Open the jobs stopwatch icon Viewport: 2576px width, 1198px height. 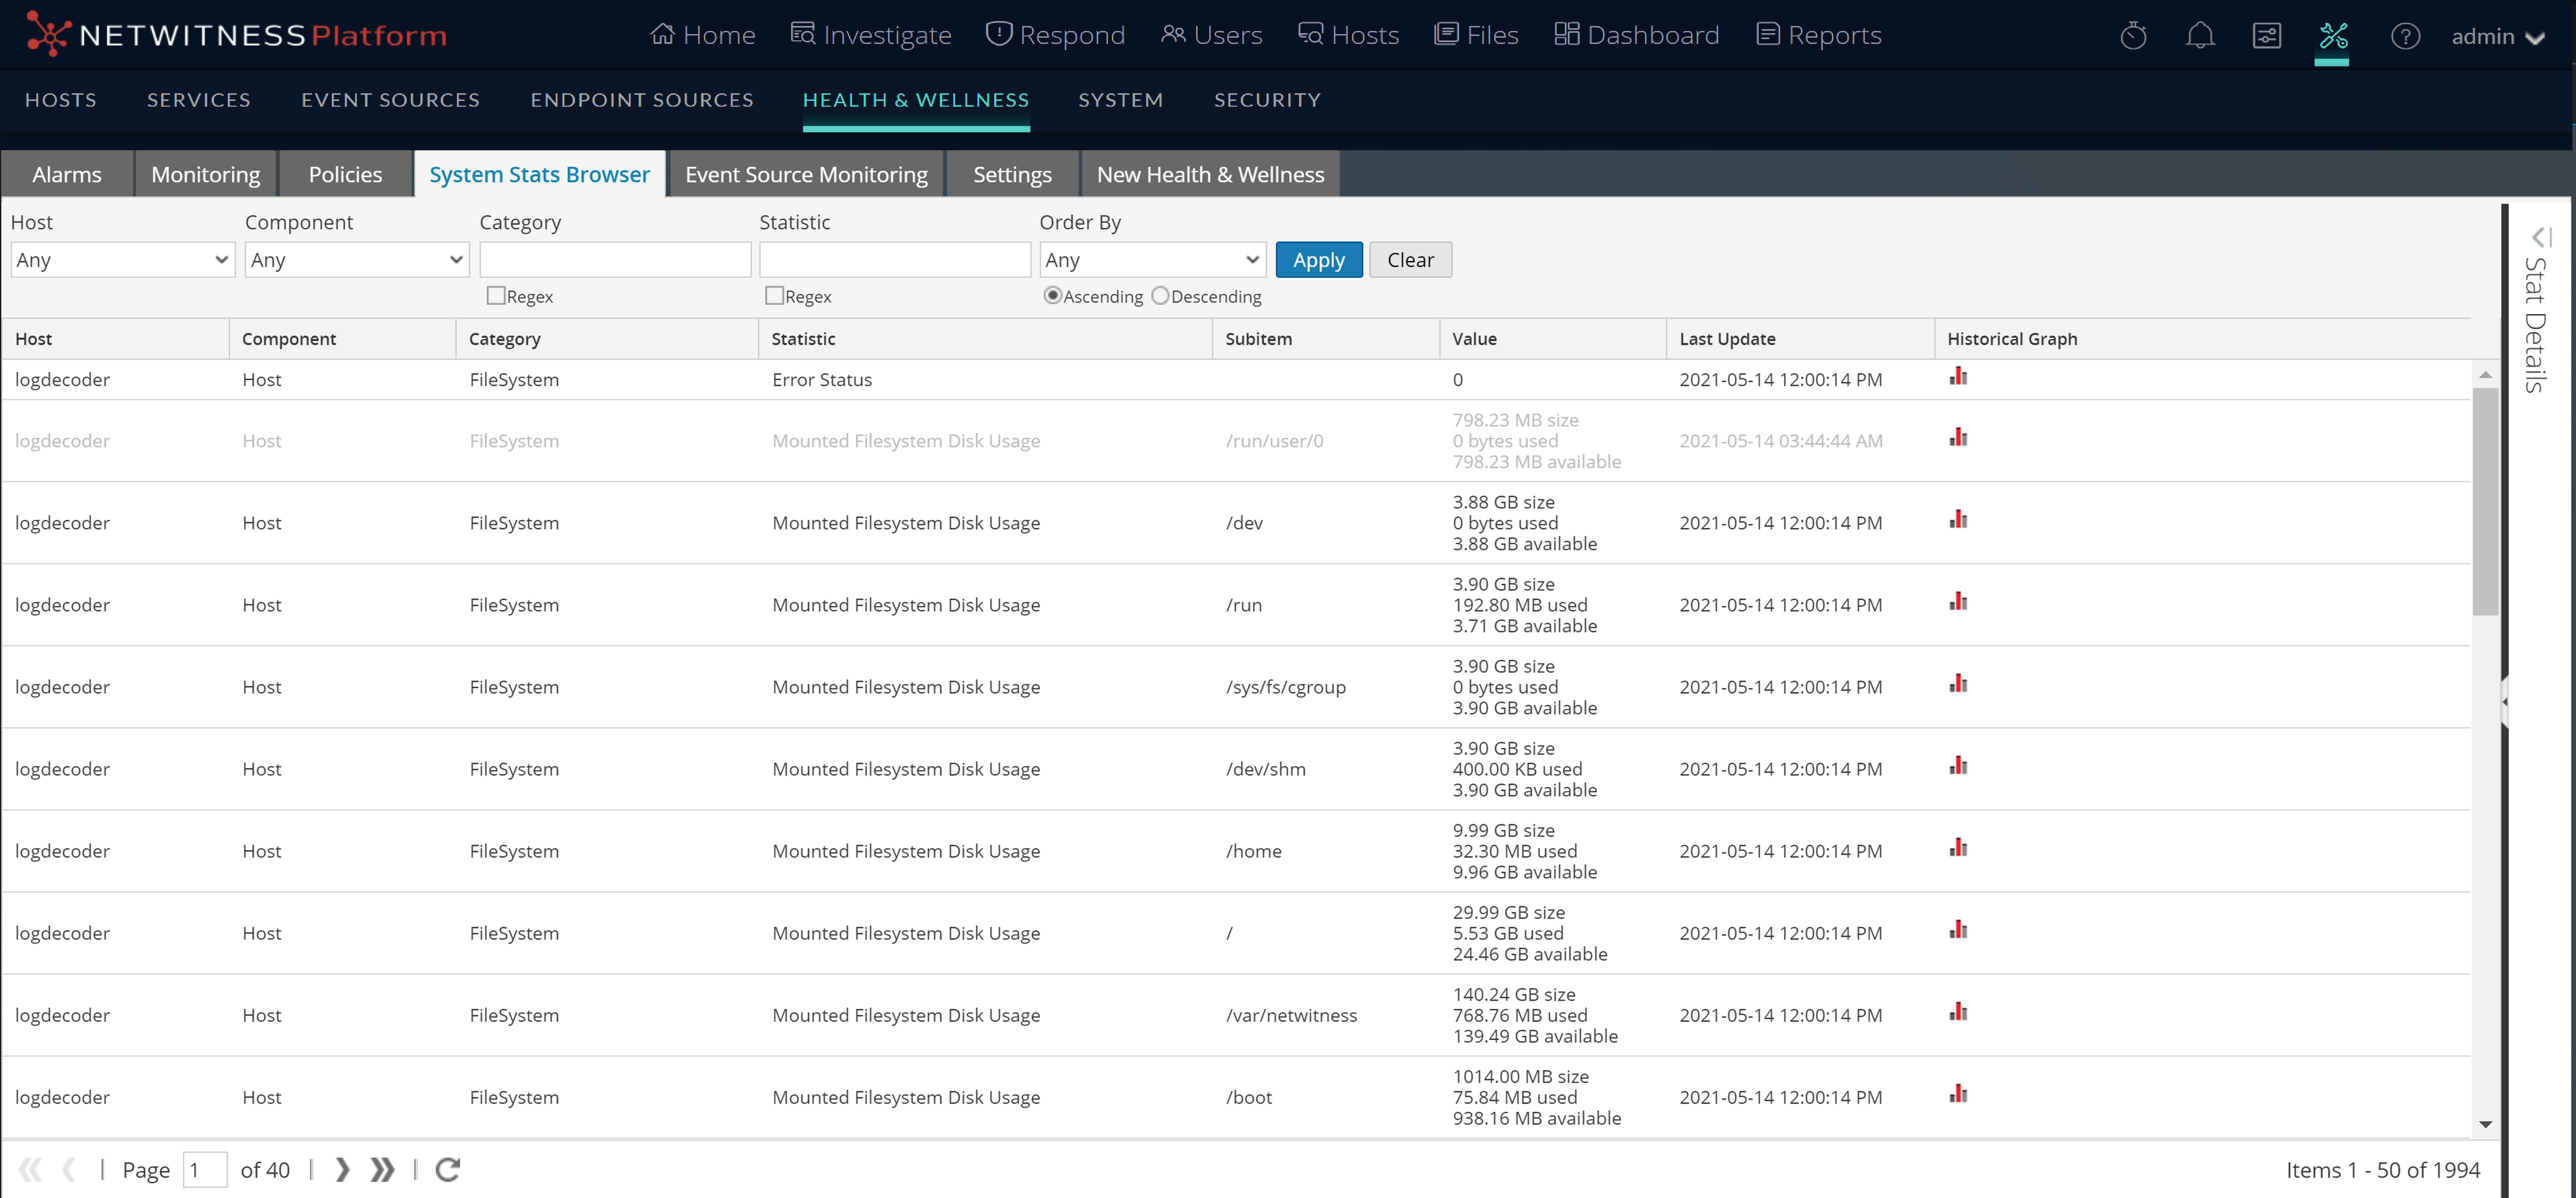[2133, 36]
